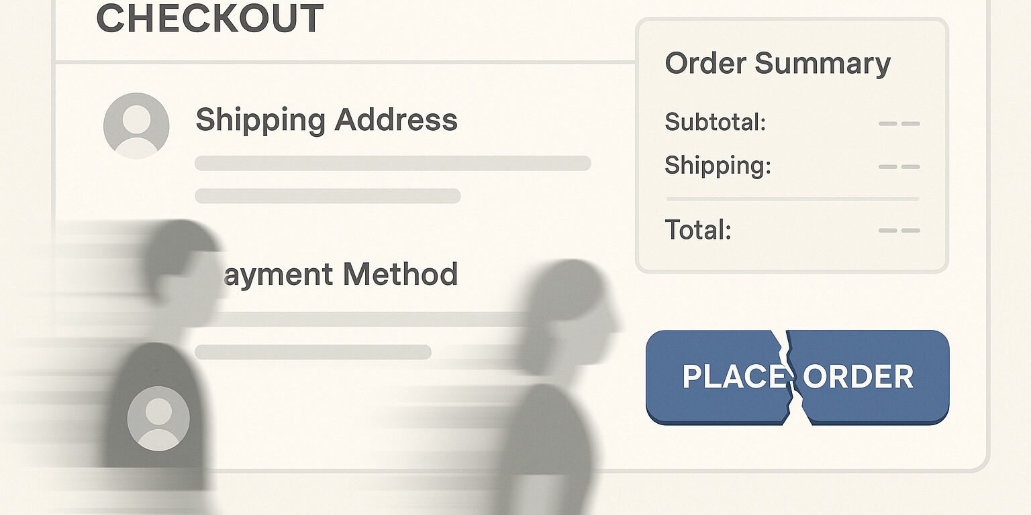
Task: Click the Shipping label in Order Summary
Action: [718, 166]
